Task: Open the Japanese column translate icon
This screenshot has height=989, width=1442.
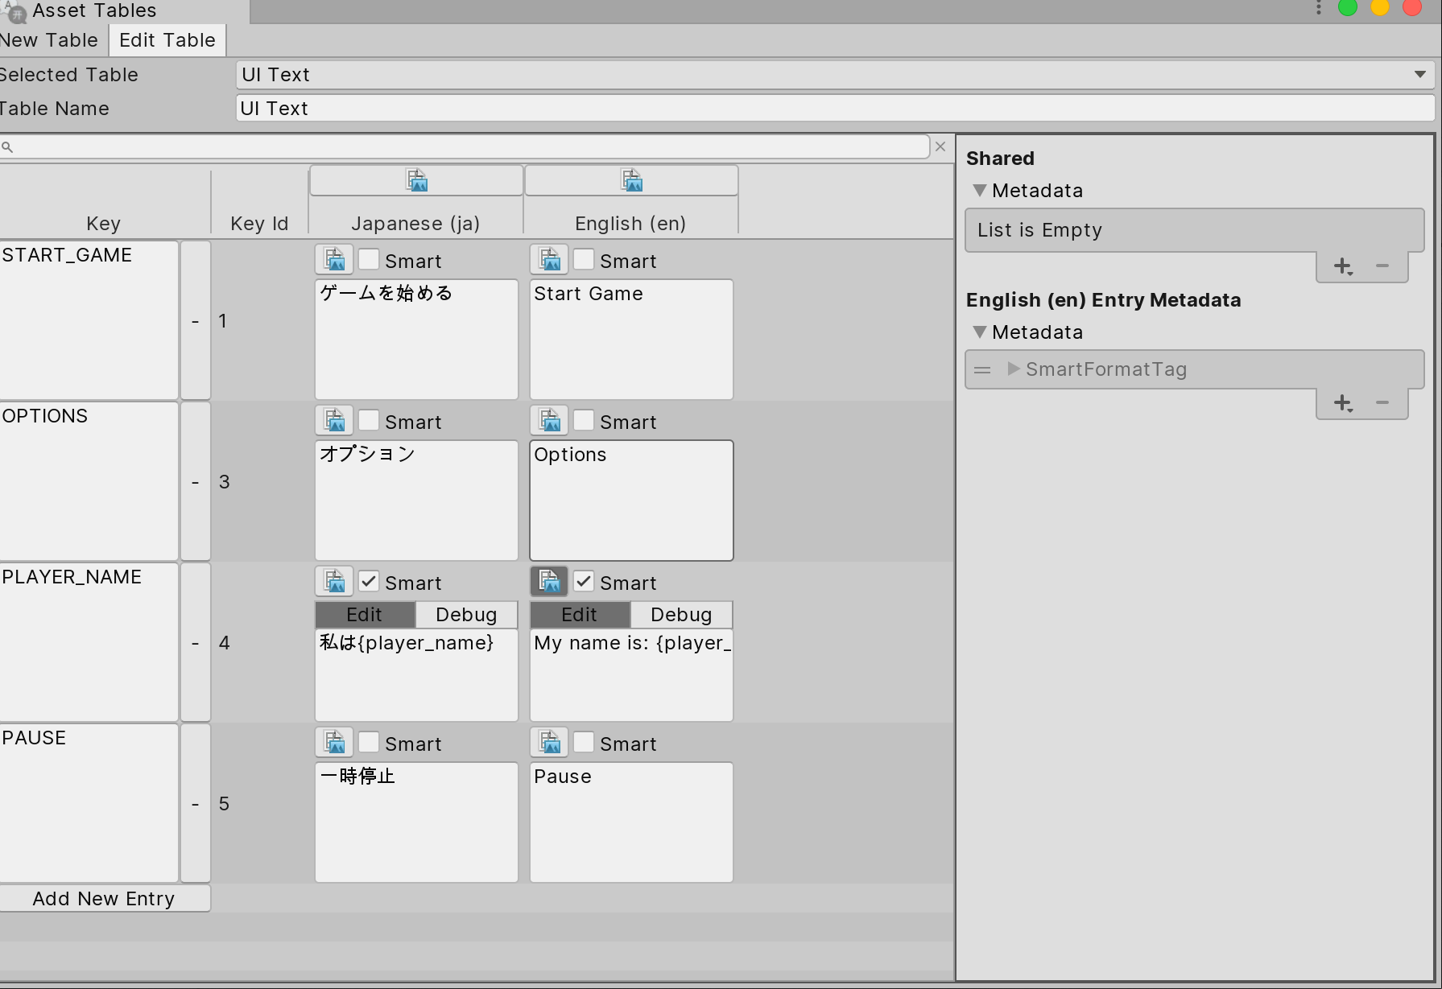Action: [416, 179]
